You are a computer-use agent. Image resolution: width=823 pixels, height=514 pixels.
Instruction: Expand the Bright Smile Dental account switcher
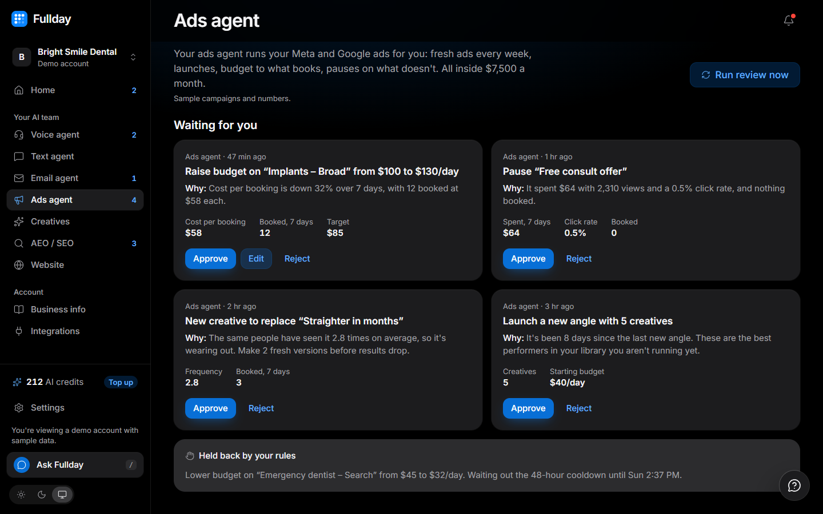75,57
